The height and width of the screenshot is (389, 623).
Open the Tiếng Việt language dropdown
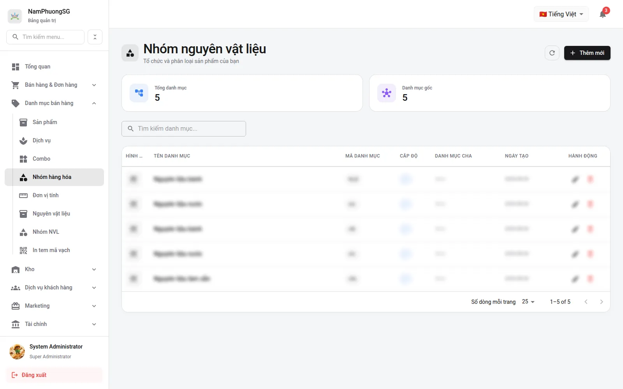[561, 14]
